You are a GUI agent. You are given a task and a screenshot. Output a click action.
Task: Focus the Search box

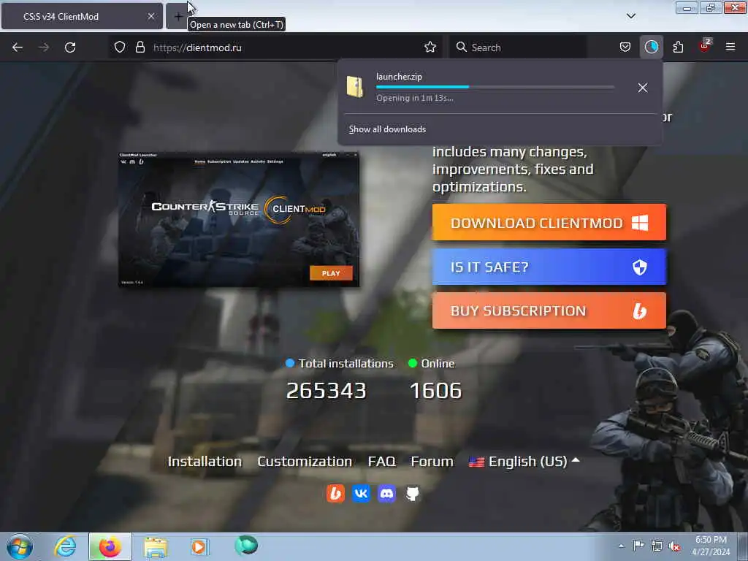coord(518,47)
